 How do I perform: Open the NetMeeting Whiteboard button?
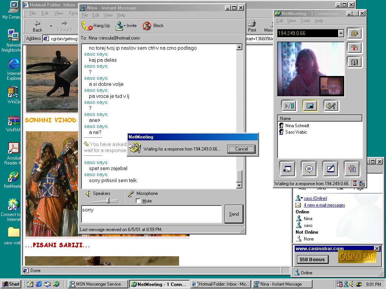point(330,169)
